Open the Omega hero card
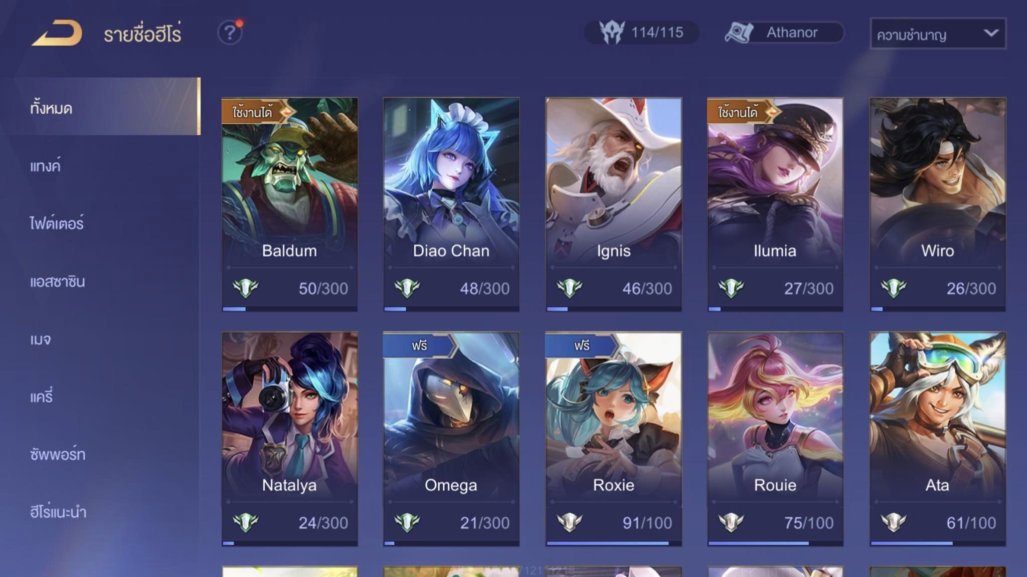The width and height of the screenshot is (1027, 577). (451, 439)
